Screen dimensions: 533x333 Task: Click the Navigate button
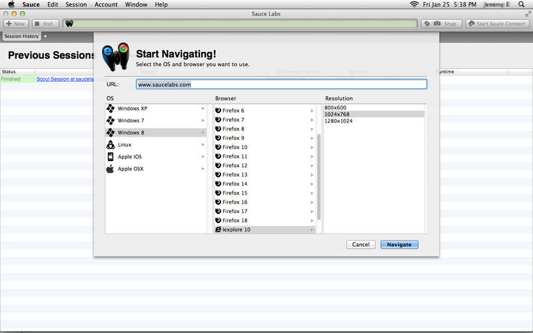[399, 244]
